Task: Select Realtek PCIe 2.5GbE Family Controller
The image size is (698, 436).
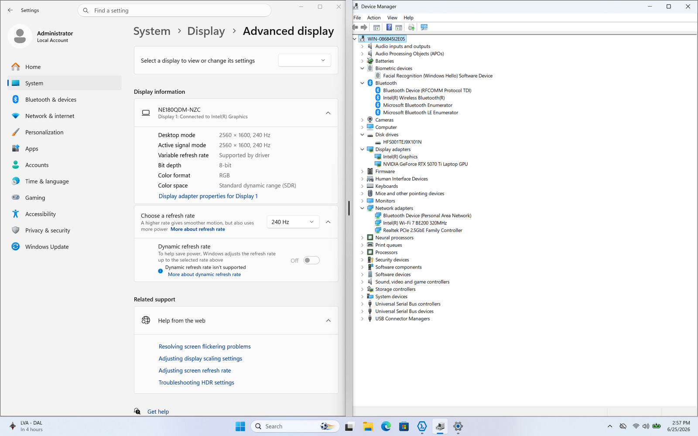Action: click(423, 230)
